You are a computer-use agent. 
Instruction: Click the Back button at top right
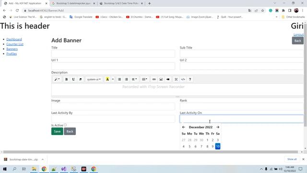coord(297,40)
